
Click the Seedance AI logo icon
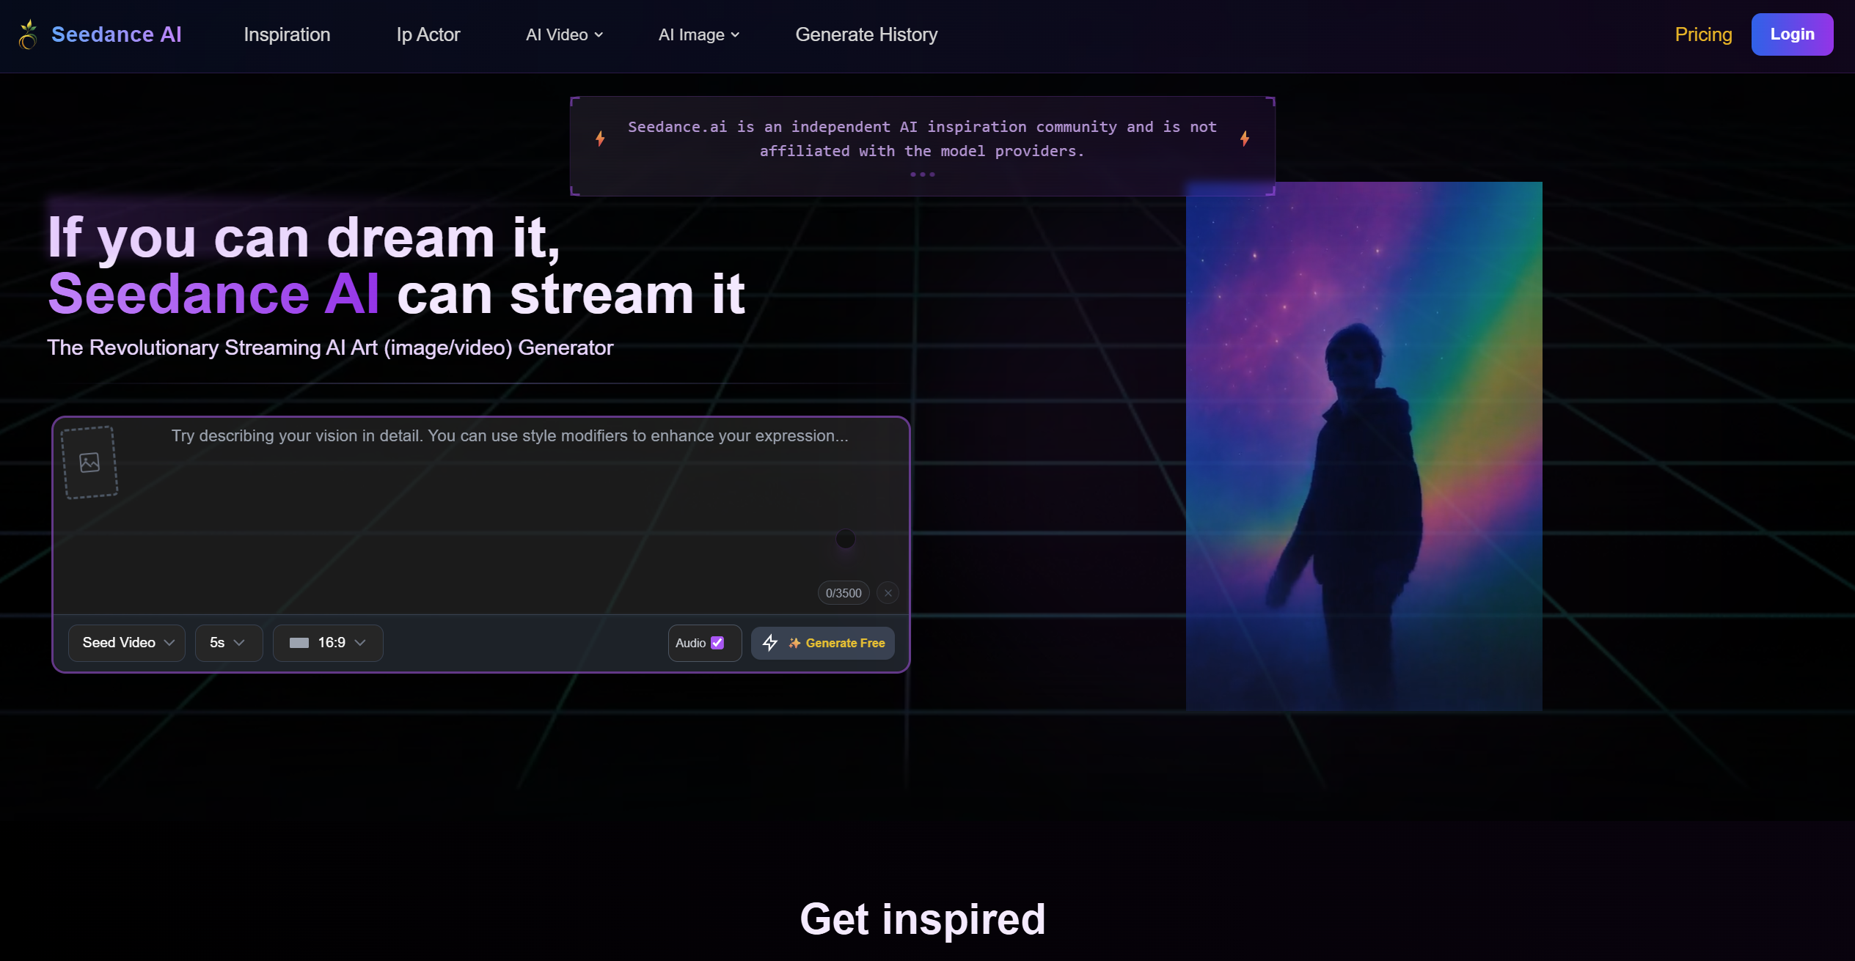[28, 34]
